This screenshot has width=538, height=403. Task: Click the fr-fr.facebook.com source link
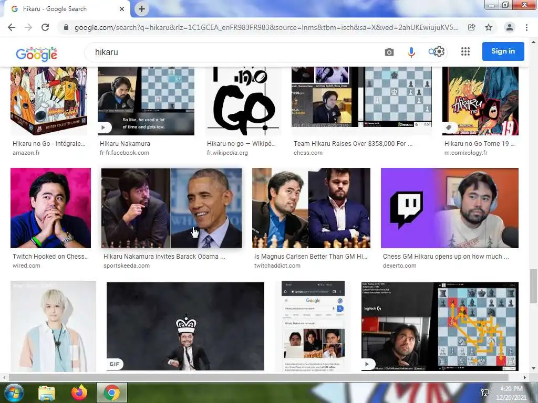[125, 153]
